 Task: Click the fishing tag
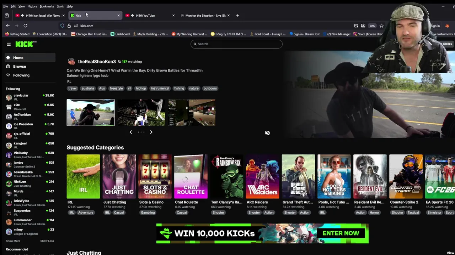tap(179, 89)
